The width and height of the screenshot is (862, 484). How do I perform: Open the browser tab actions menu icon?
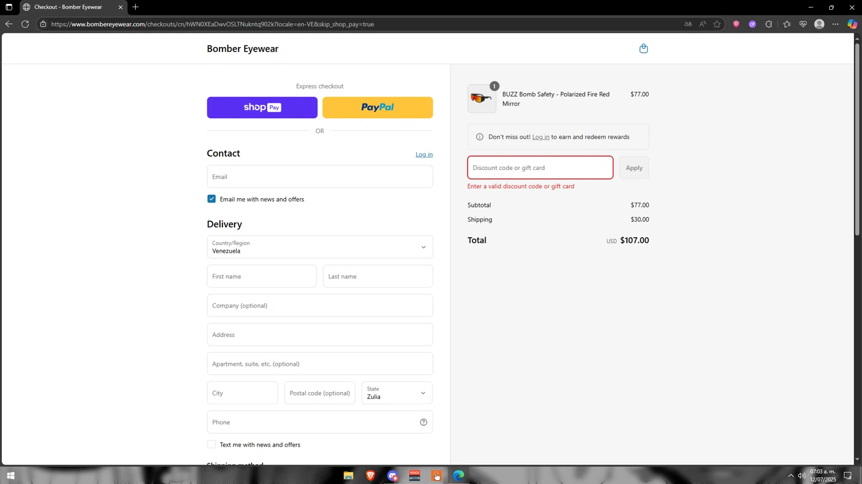tap(9, 7)
